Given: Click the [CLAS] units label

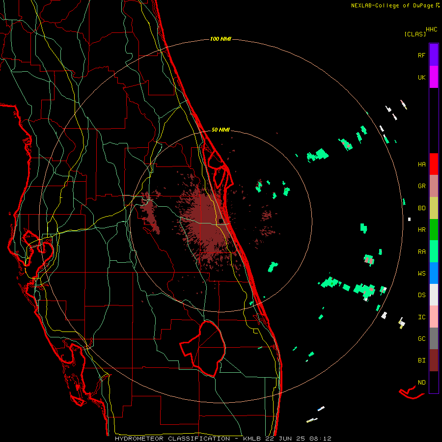Looking at the screenshot, I should click(x=415, y=34).
